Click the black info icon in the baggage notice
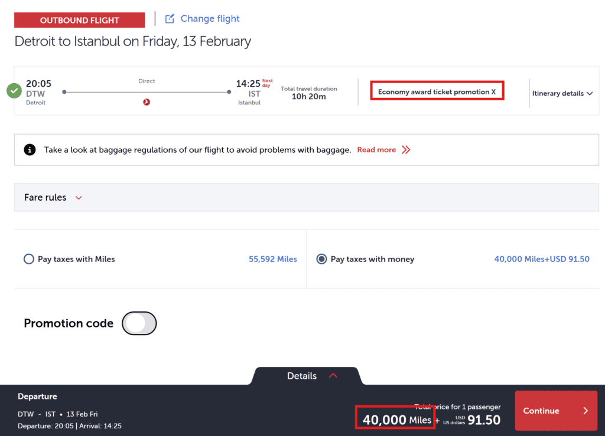605x436 pixels. click(30, 150)
